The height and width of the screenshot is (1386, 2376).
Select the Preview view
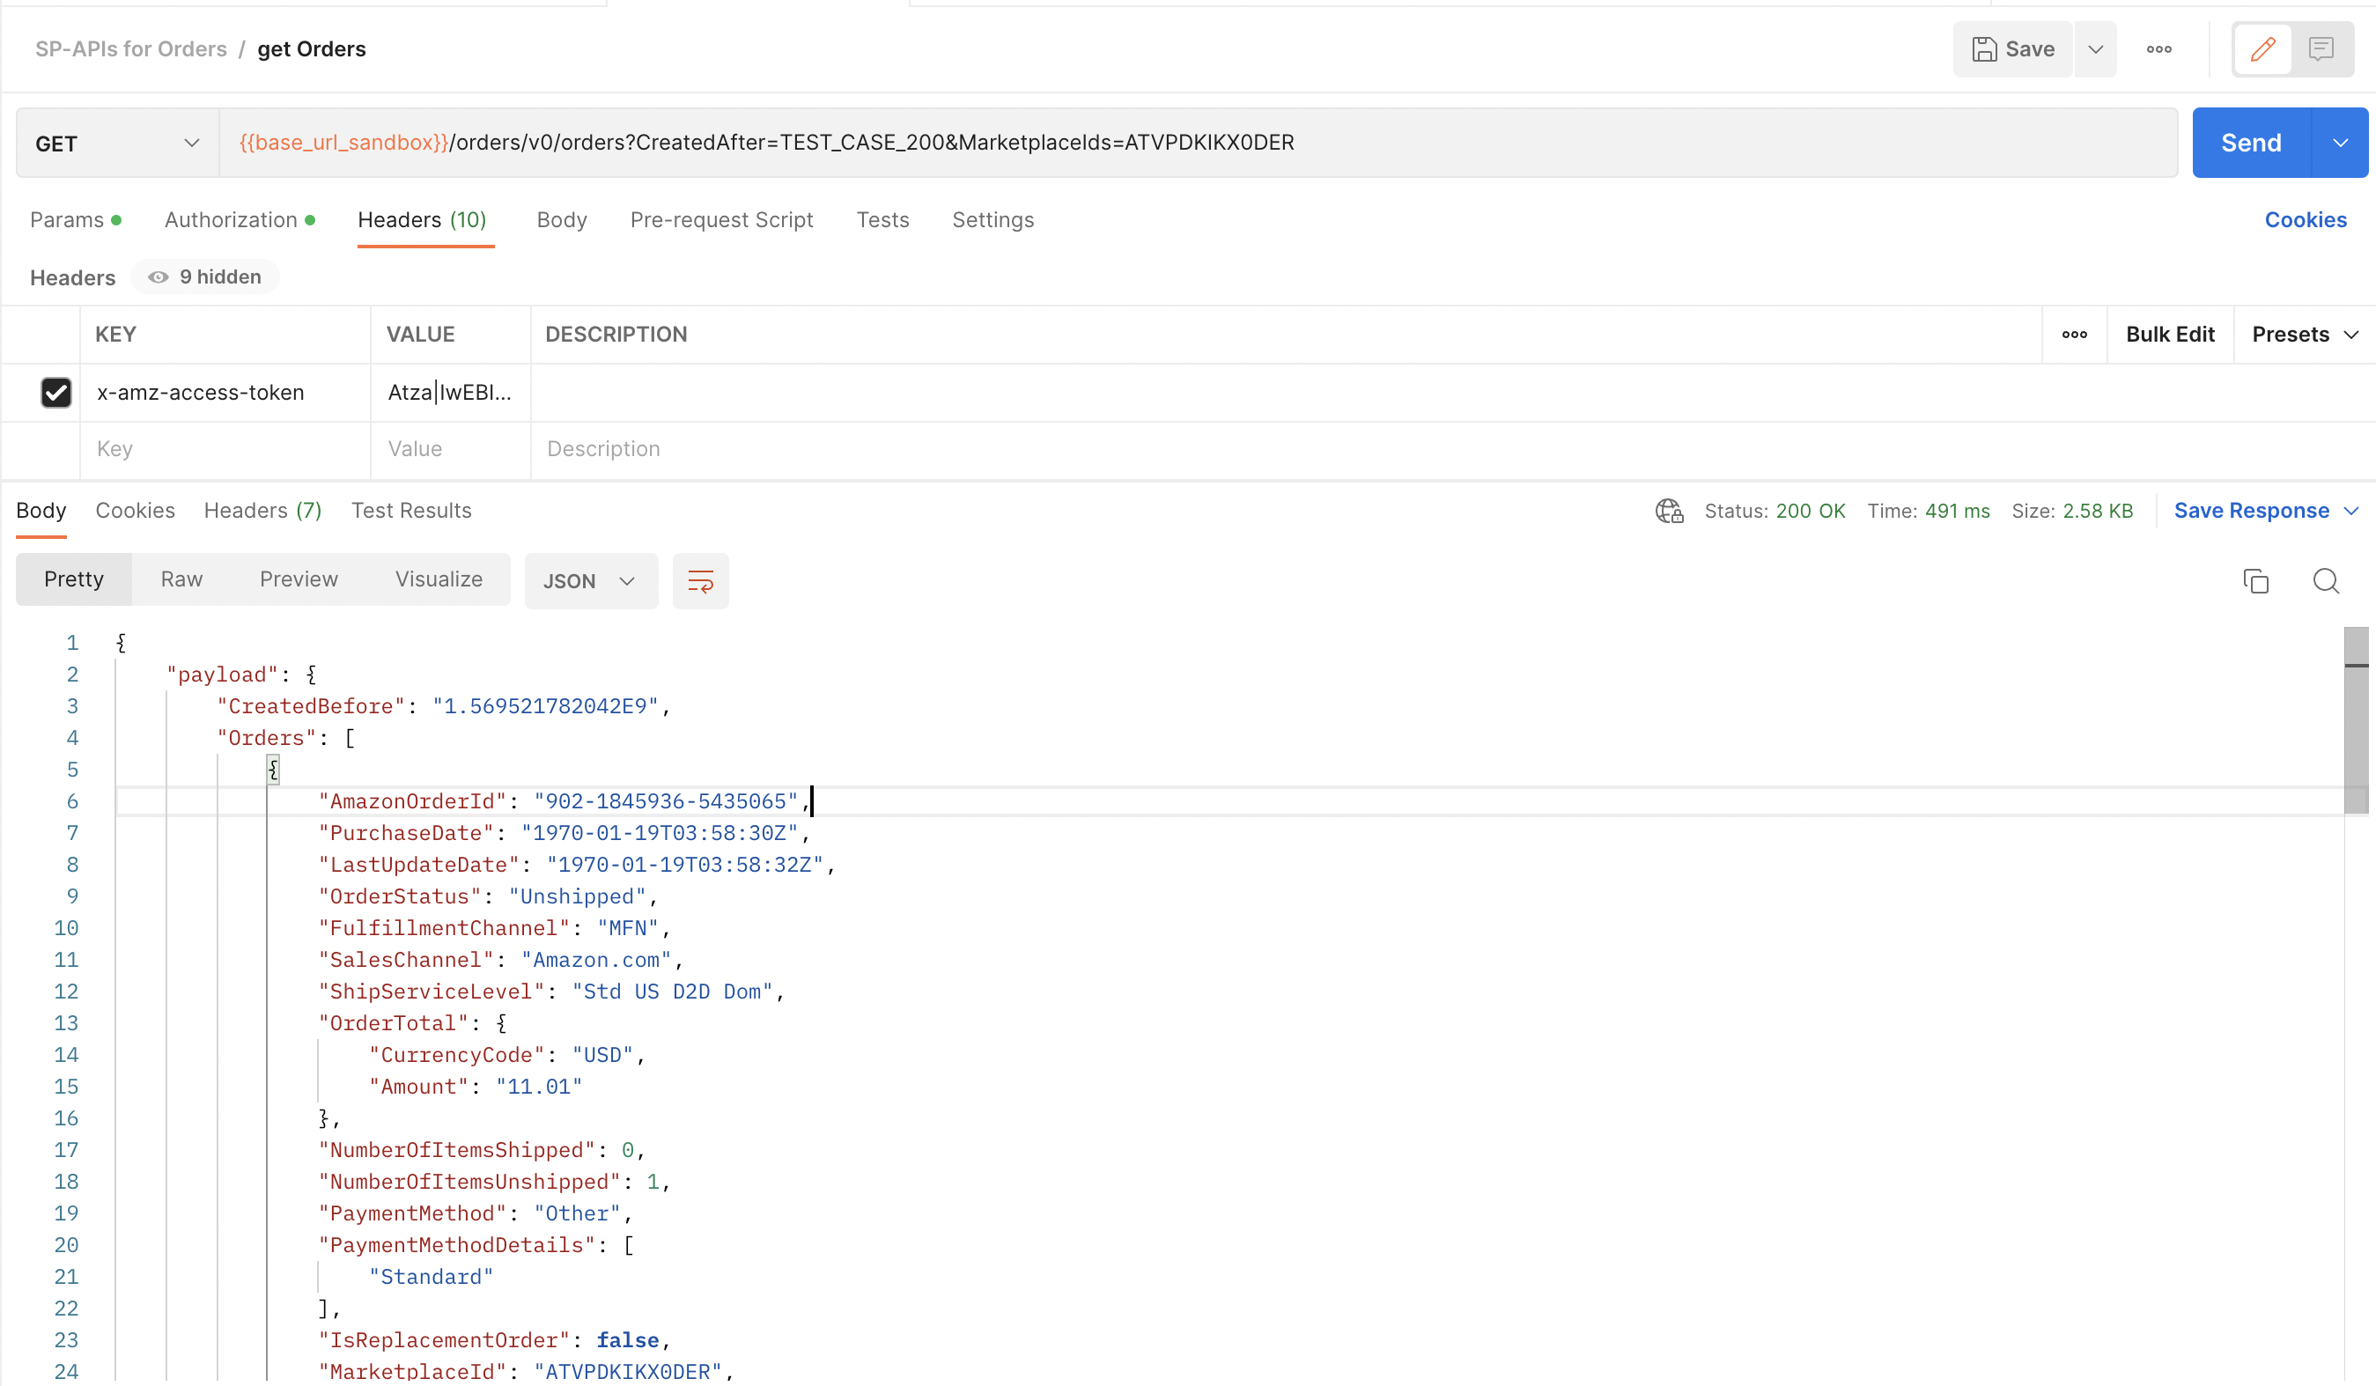point(298,580)
